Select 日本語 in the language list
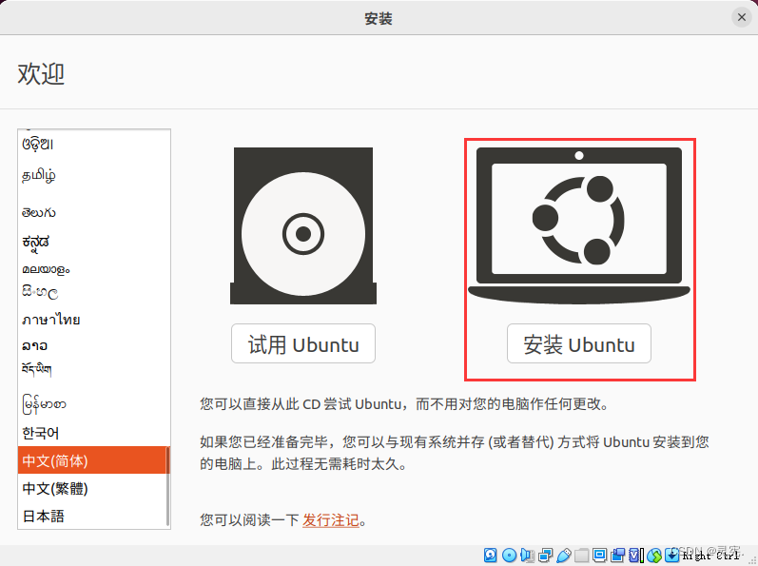The image size is (758, 566). coord(92,516)
